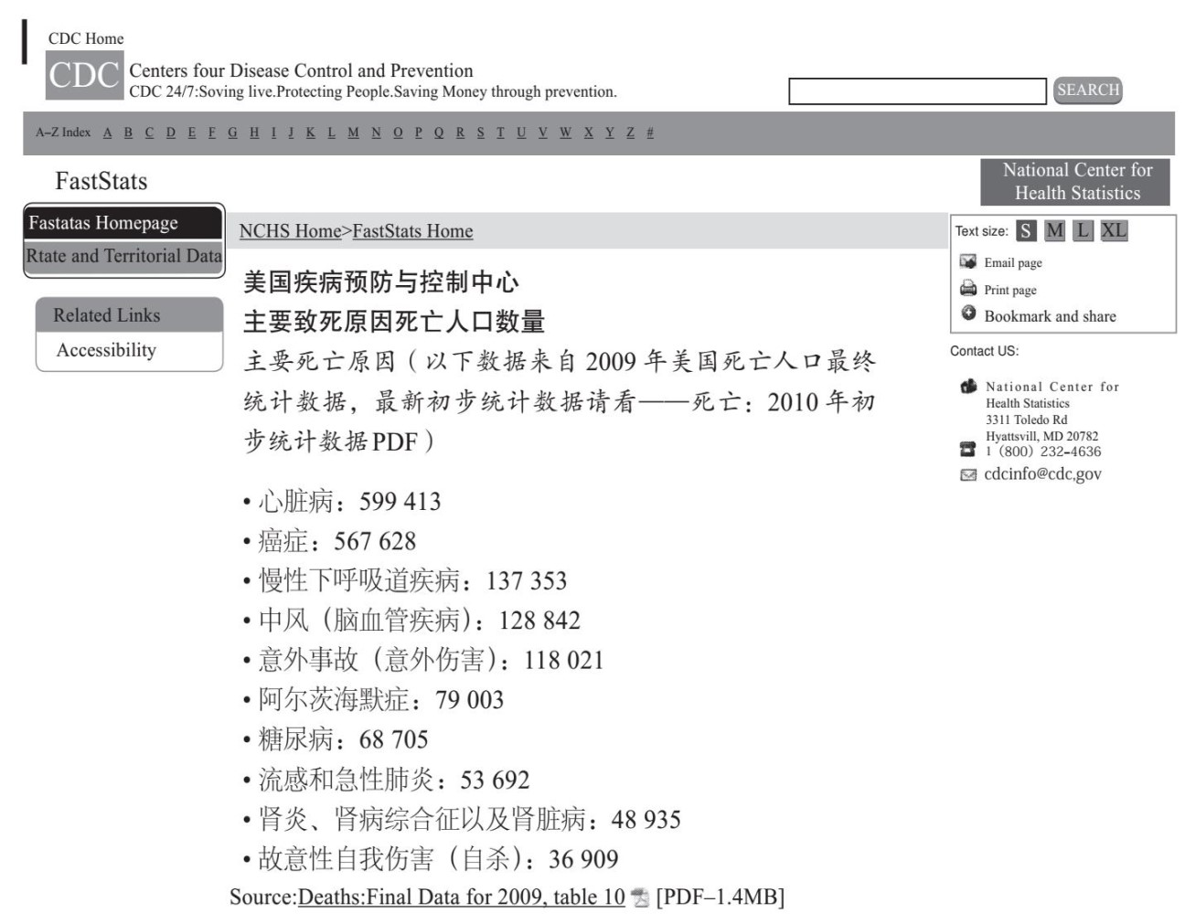Open A-Z index letter F
Screen dimensions: 1185x924
point(212,133)
